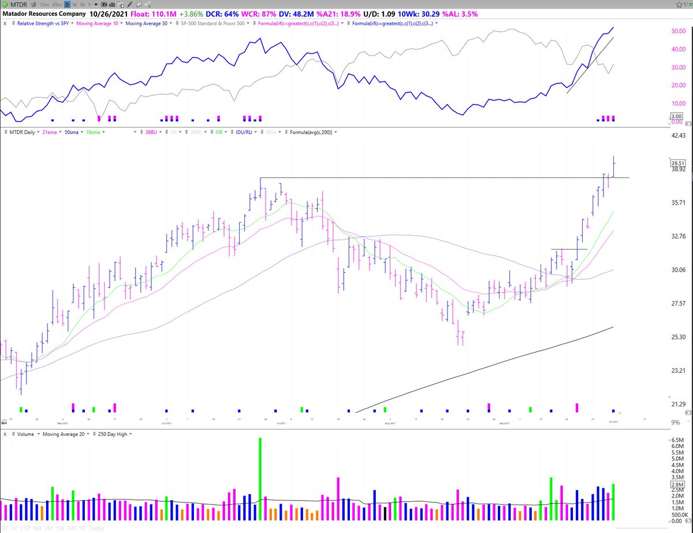Screen dimensions: 693x533
Task: Open the Moving Average 20 dropdown
Action: pyautogui.click(x=88, y=434)
